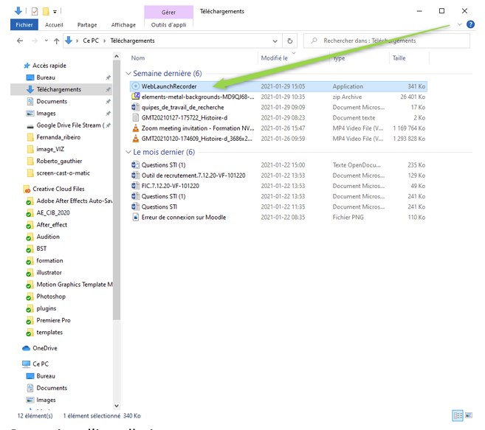Open OneDrive in the navigation pane

click(44, 347)
